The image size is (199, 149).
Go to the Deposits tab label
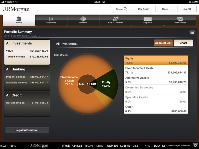point(148,23)
